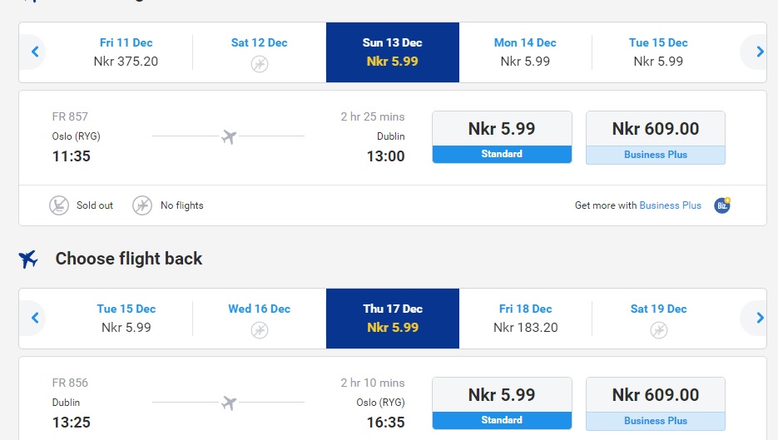Select return Tue 15 Dec date tab
Viewport: 778px width, 440px height.
pos(126,318)
